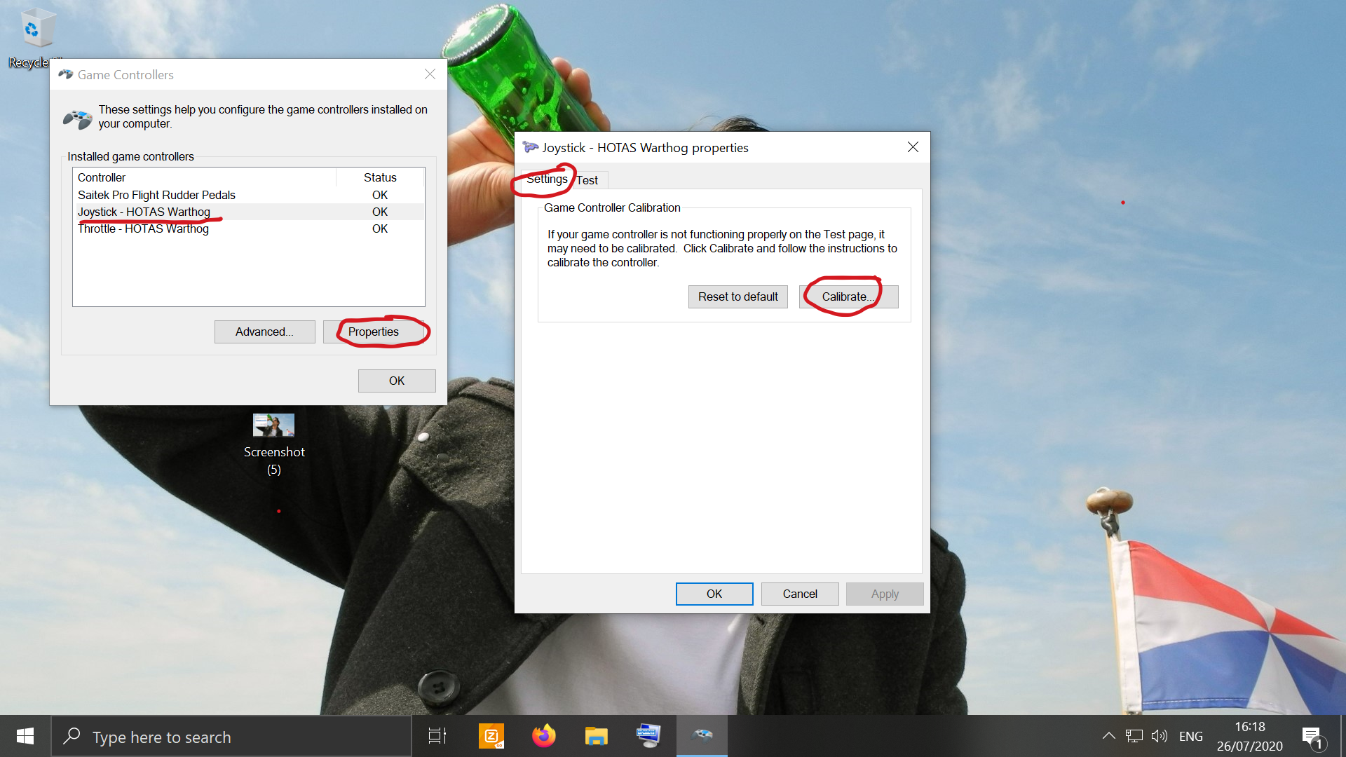The image size is (1346, 757).
Task: Click OK in Game Controllers window
Action: [x=397, y=381]
